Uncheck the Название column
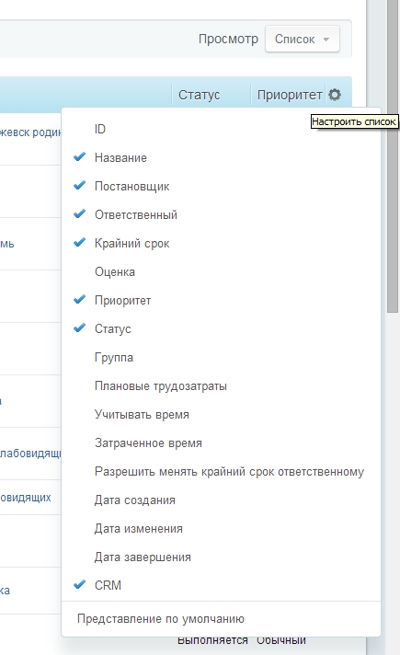The image size is (400, 655). pos(120,158)
